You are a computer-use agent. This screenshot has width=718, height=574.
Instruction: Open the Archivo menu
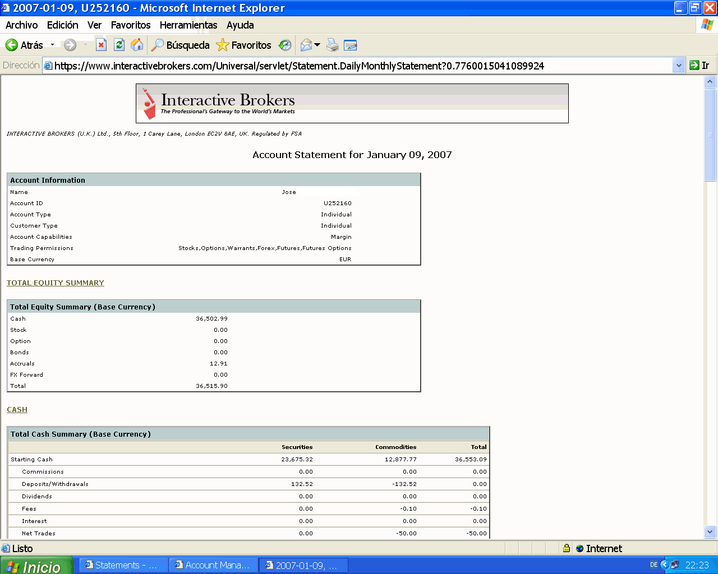click(x=21, y=25)
